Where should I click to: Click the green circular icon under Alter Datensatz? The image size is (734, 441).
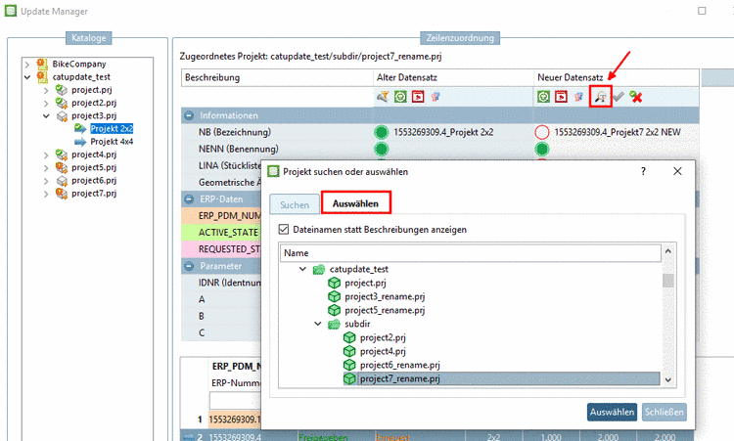coord(400,97)
